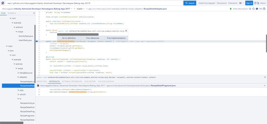
Task: Open the Extensions link in the header
Action: pyautogui.click(x=233, y=3)
